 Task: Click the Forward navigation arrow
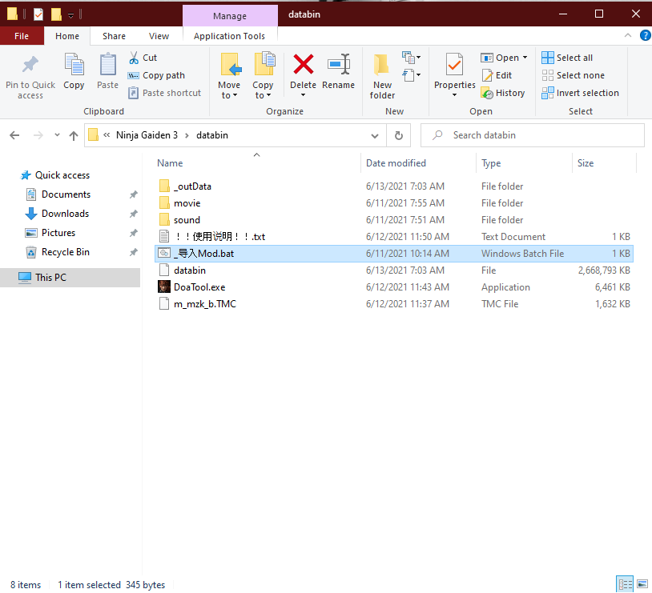pyautogui.click(x=38, y=135)
